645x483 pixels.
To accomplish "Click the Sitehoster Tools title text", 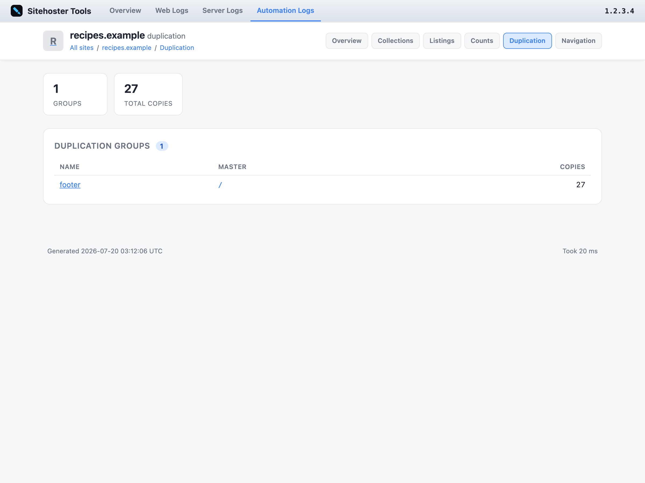I will 59,11.
